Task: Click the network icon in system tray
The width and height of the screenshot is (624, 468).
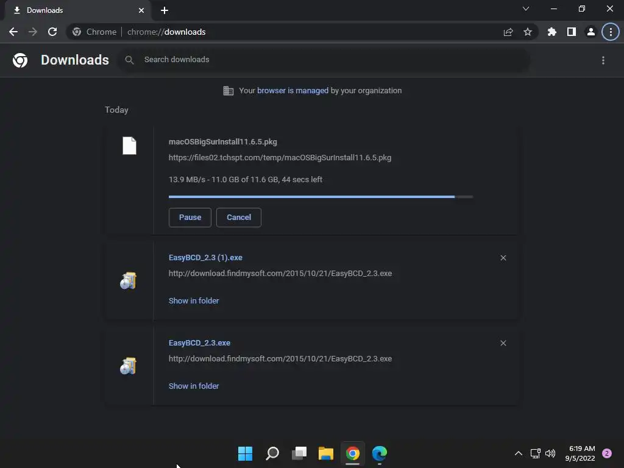Action: point(535,453)
